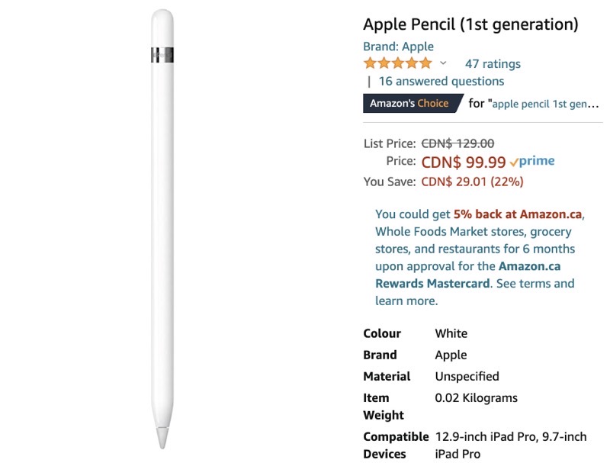Click the Colour value White

(451, 333)
